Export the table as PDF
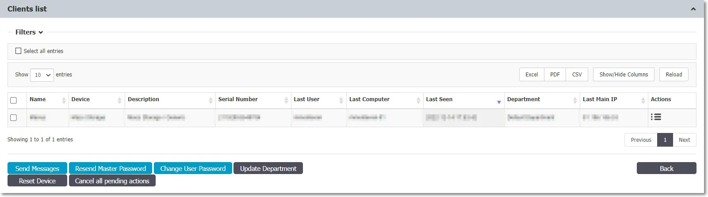This screenshot has height=197, width=708. point(555,74)
